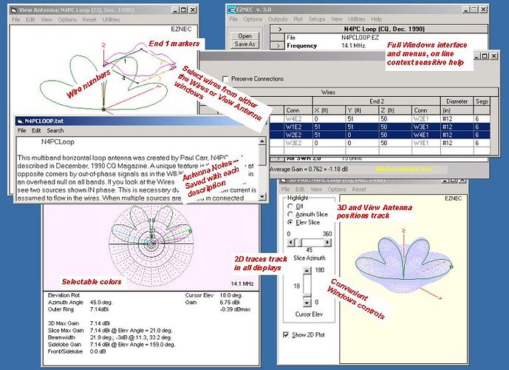Click the N4PCLOOP.txt title bar notepad icon

coord(20,121)
